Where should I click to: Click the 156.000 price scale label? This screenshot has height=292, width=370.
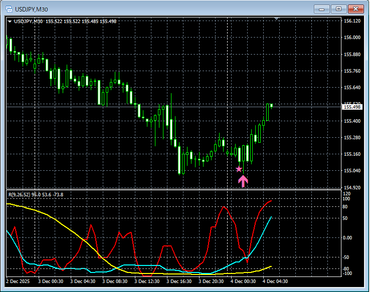point(352,38)
